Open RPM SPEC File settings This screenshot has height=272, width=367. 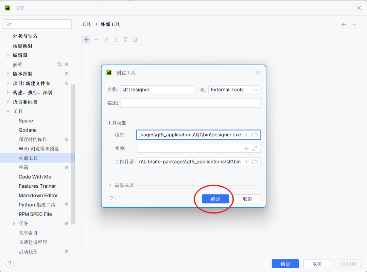pyautogui.click(x=35, y=214)
